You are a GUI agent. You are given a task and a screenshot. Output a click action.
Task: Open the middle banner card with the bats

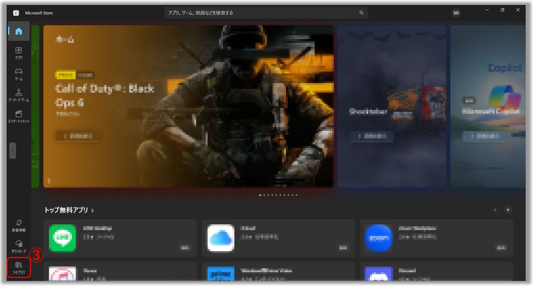pyautogui.click(x=392, y=106)
